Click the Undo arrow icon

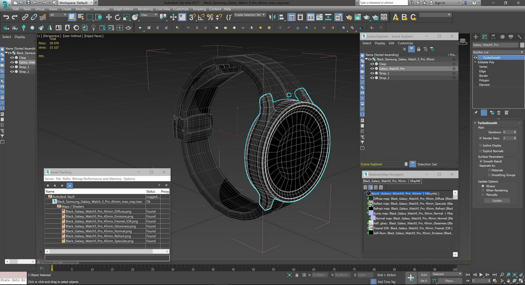click(6, 17)
